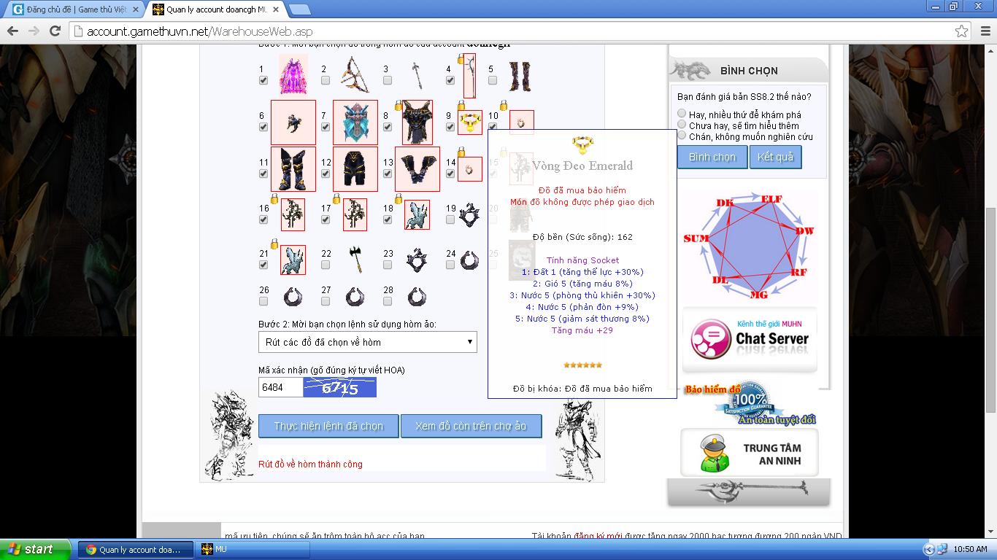The image size is (997, 560).
Task: Click the gold necklace in slot 9
Action: point(470,122)
